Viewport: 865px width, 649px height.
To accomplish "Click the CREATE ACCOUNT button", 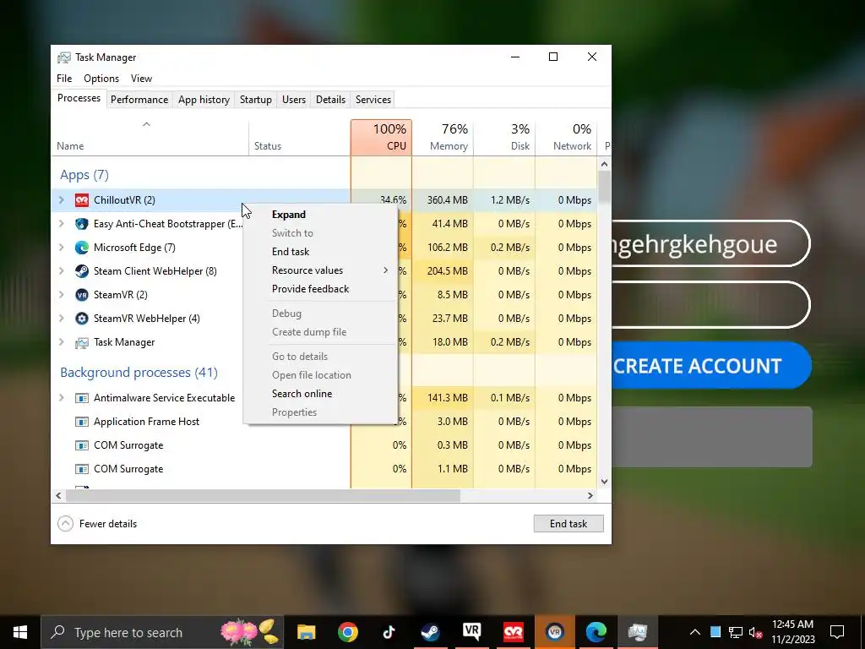I will point(711,365).
